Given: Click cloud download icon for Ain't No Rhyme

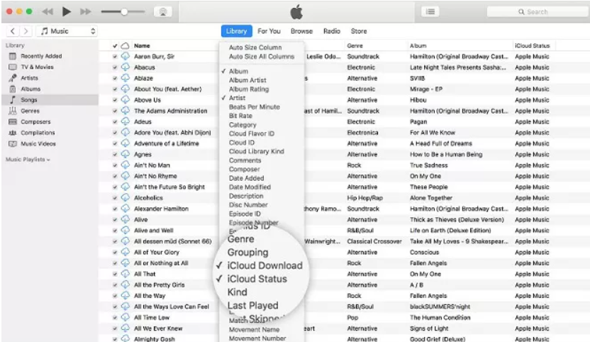Looking at the screenshot, I should pos(125,176).
